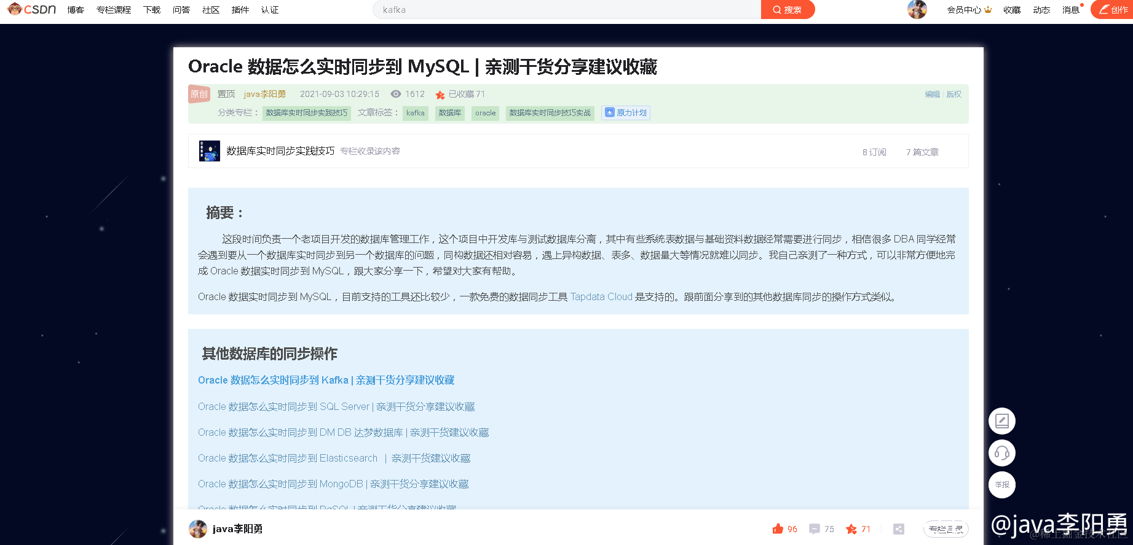Click the floating notes edit icon
The height and width of the screenshot is (545, 1133).
[1002, 421]
